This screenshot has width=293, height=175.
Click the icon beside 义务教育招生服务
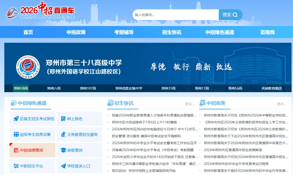(x=63, y=134)
